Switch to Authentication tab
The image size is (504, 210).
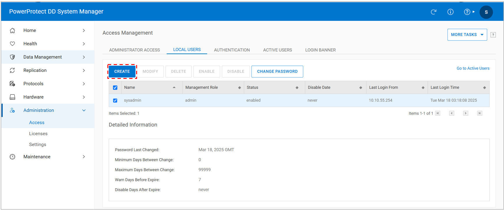coord(232,50)
